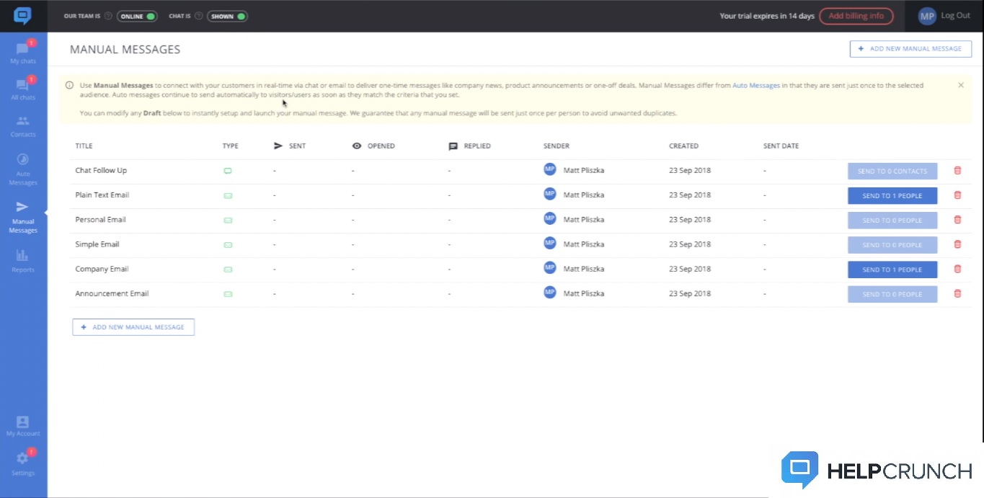The image size is (984, 498).
Task: Open the Reports section
Action: [x=23, y=259]
